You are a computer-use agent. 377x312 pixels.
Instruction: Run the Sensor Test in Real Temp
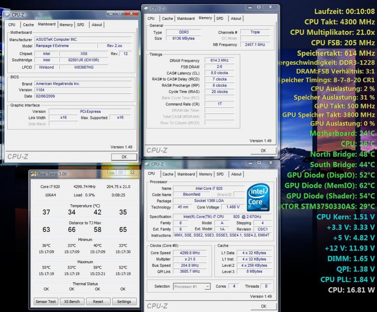pyautogui.click(x=46, y=302)
